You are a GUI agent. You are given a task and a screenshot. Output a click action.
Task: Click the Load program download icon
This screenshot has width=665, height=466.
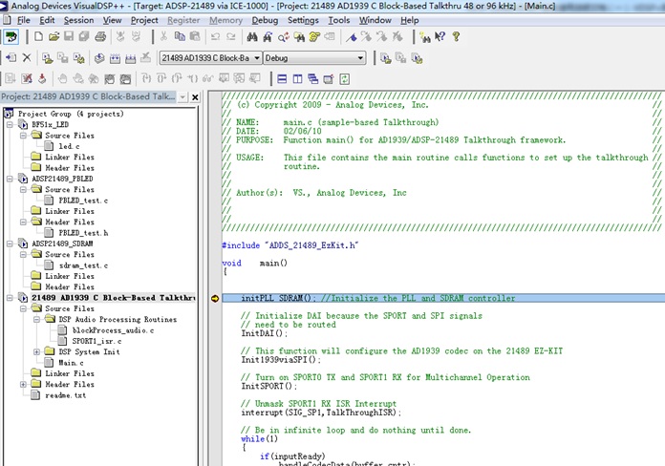click(42, 79)
